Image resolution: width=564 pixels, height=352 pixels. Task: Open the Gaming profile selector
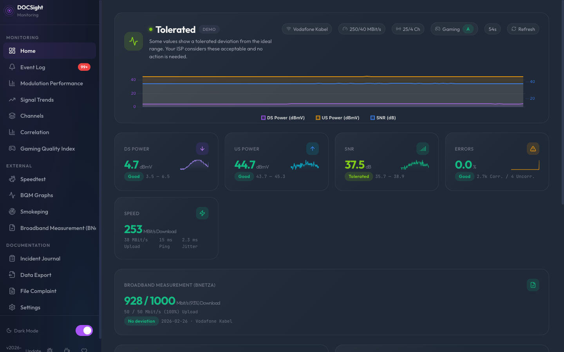coord(454,29)
